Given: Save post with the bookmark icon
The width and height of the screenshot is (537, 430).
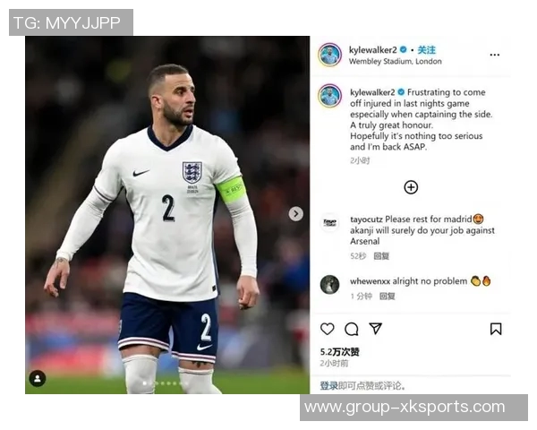Looking at the screenshot, I should click(x=496, y=329).
